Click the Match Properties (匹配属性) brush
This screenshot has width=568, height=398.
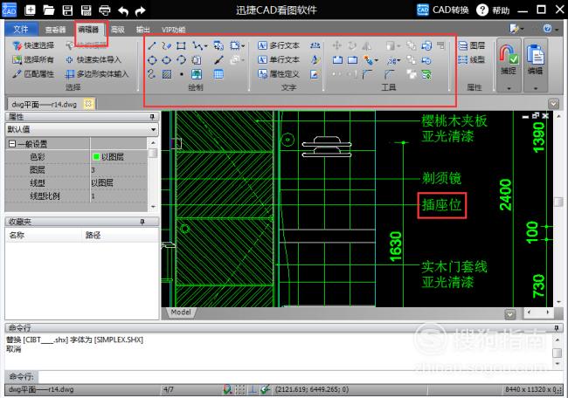point(17,74)
